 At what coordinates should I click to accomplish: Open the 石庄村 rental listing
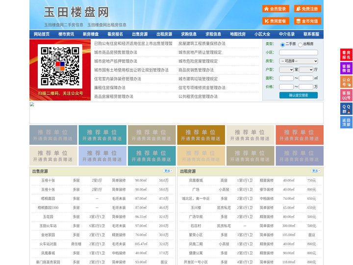196,226
